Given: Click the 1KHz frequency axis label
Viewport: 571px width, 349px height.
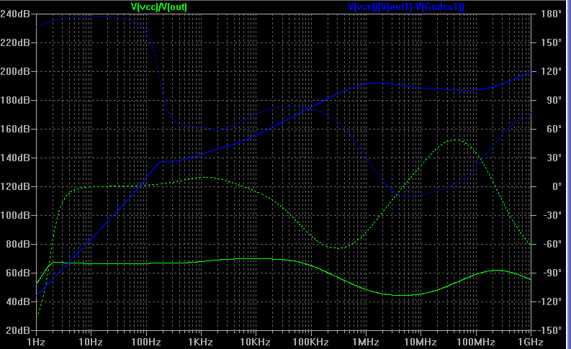Looking at the screenshot, I should pos(201,342).
